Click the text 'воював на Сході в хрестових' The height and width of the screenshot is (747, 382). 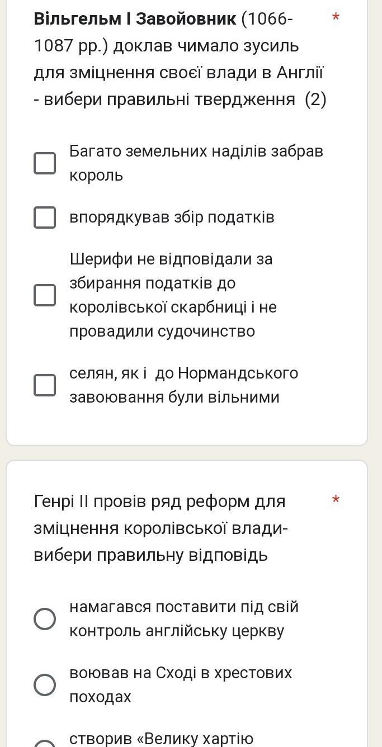[x=181, y=673]
